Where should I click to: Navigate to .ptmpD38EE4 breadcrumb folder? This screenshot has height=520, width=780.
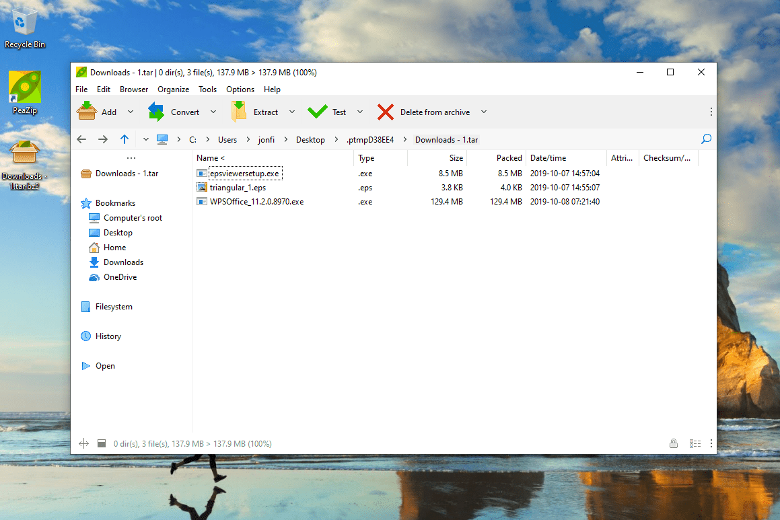370,140
